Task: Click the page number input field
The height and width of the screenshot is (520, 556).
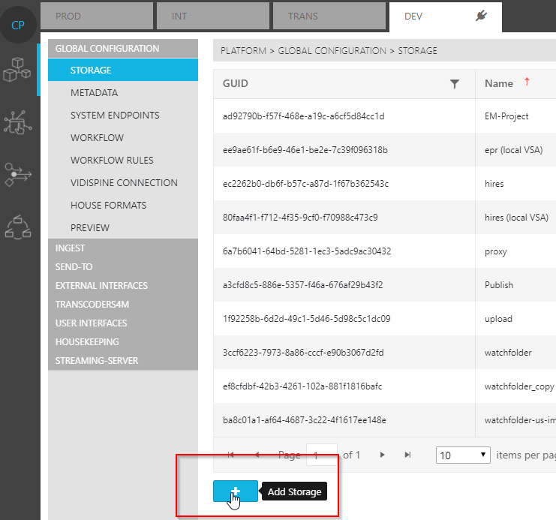Action: (x=321, y=455)
